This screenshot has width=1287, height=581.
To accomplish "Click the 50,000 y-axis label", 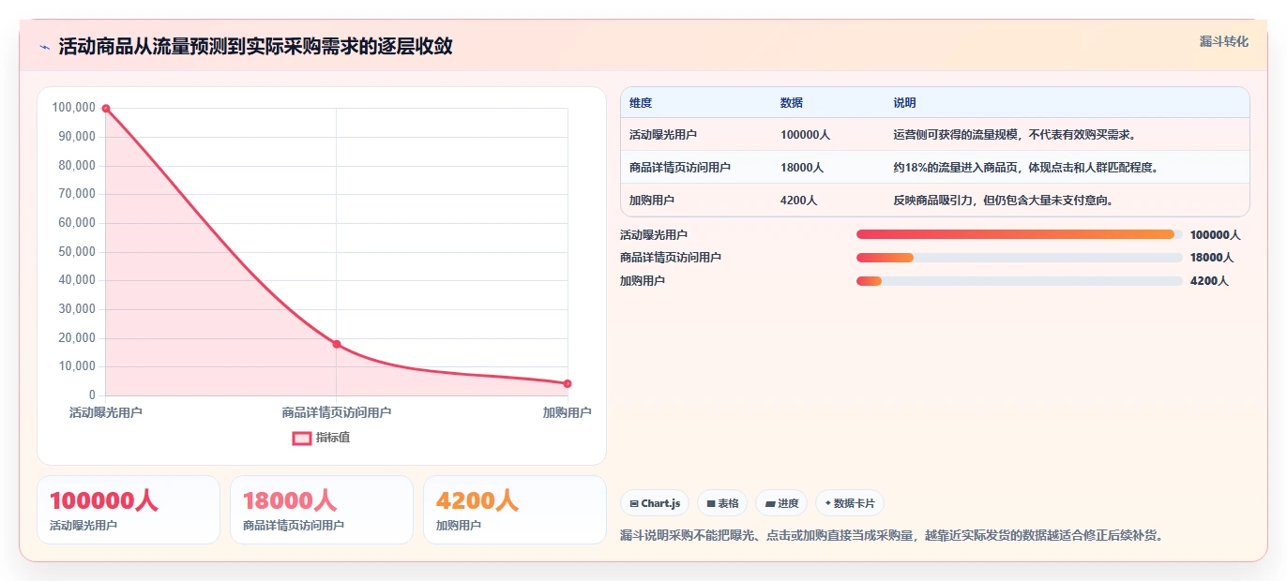I will pyautogui.click(x=77, y=252).
